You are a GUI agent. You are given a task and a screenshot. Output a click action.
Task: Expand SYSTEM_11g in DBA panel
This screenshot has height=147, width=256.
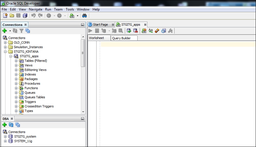5,141
